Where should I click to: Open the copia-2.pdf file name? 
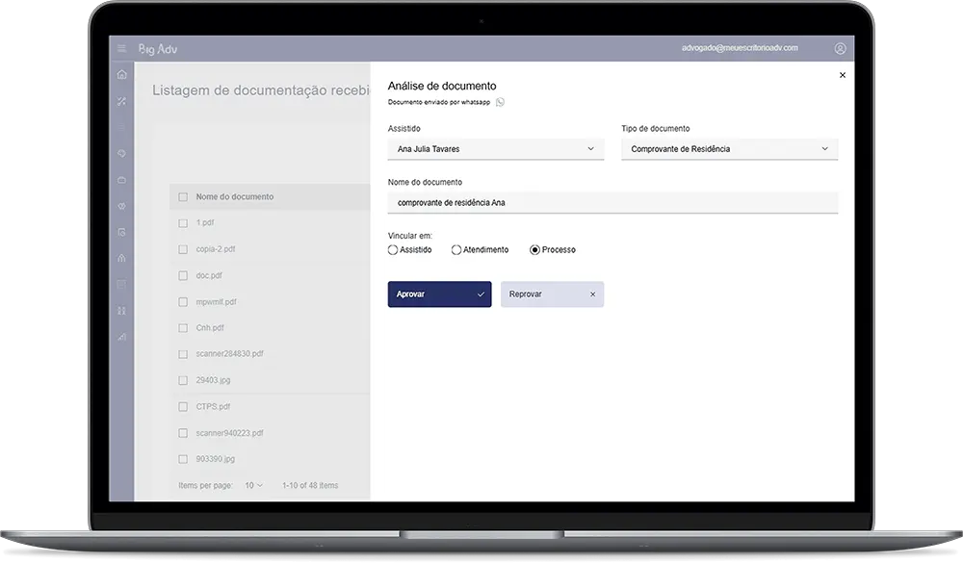[x=216, y=248]
